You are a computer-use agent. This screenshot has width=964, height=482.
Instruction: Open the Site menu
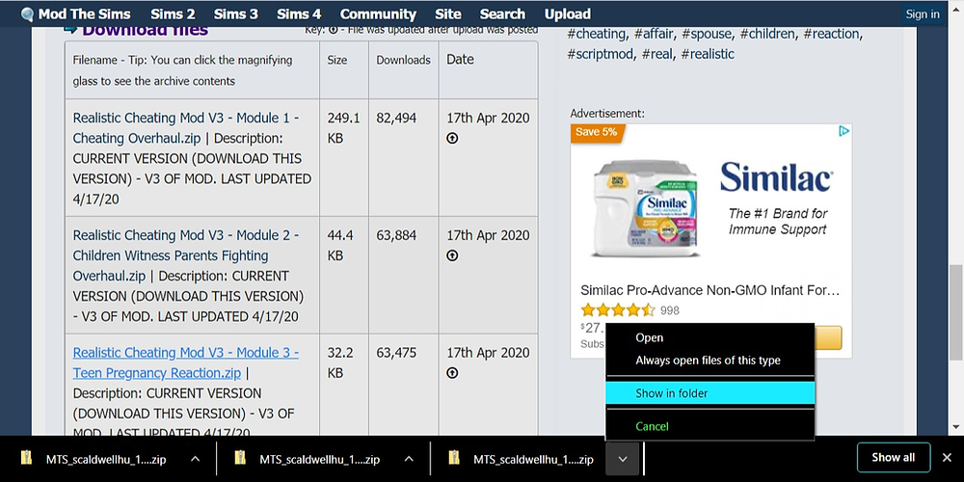coord(448,14)
